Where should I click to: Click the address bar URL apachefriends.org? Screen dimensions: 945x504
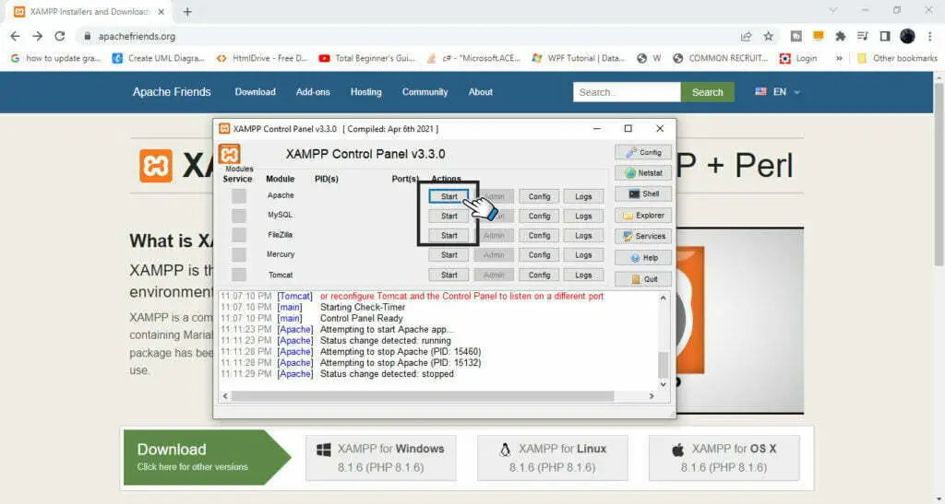click(137, 36)
